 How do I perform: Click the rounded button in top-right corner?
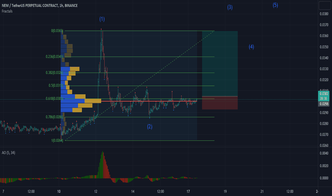point(325,5)
